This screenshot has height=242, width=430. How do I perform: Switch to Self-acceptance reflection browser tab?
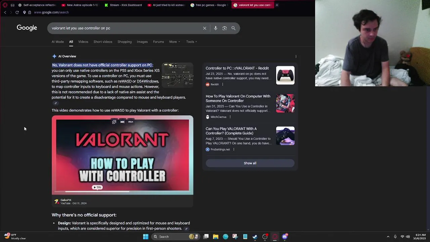tap(37, 5)
